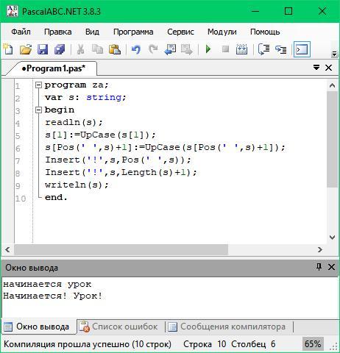The height and width of the screenshot is (353, 340).
Task: Run the program with green arrow
Action: (x=208, y=49)
